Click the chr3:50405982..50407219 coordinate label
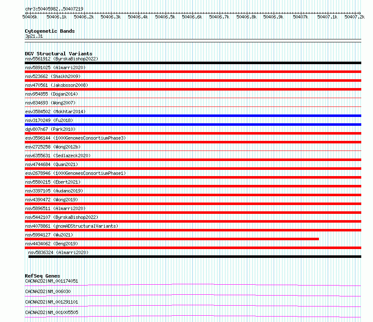Image resolution: width=373 pixels, height=322 pixels. coord(54,9)
